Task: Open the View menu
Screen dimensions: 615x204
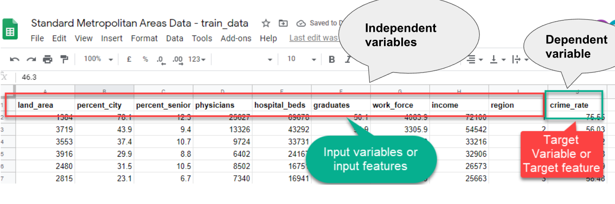Action: [84, 38]
